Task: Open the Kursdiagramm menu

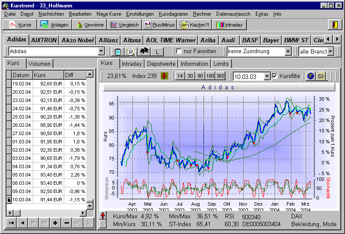Action: pyautogui.click(x=173, y=14)
